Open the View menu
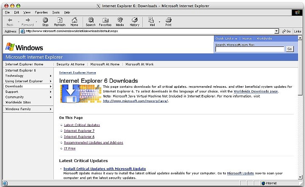The width and height of the screenshot is (305, 187). click(x=27, y=12)
